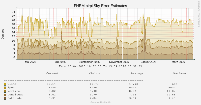Click the Generated by Cacti footer text
The width and height of the screenshot is (201, 105).
coord(100,102)
